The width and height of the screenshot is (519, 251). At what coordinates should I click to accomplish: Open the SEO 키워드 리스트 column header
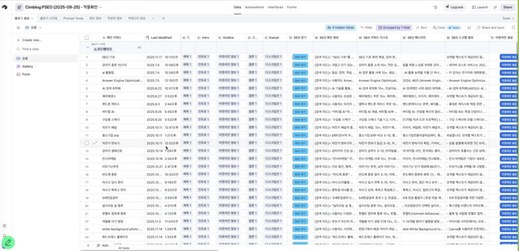click(x=379, y=37)
